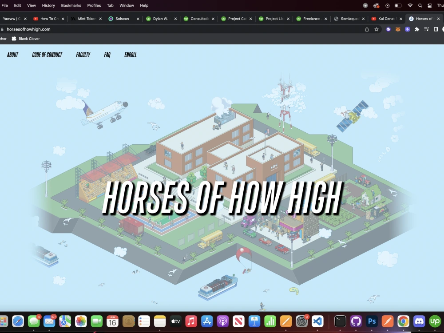Launch Apple TV from the Dock

tap(175, 321)
